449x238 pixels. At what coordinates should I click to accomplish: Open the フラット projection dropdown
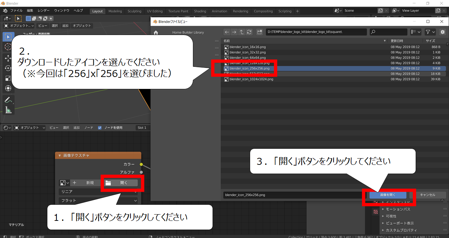pyautogui.click(x=98, y=201)
